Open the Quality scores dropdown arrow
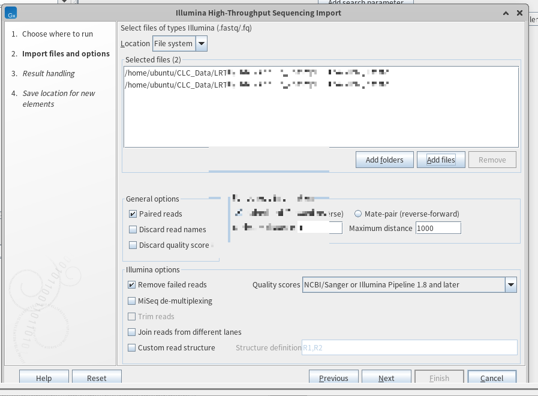The width and height of the screenshot is (538, 396). 511,285
